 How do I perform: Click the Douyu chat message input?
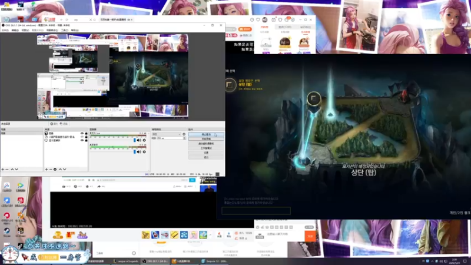(284, 234)
